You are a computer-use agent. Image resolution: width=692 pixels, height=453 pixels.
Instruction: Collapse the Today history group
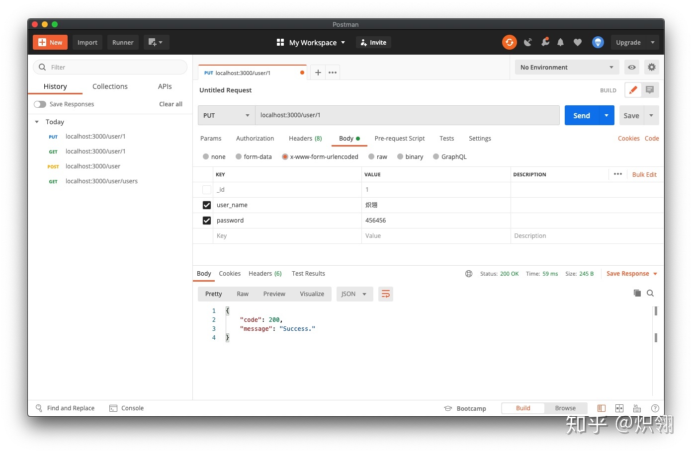(37, 122)
